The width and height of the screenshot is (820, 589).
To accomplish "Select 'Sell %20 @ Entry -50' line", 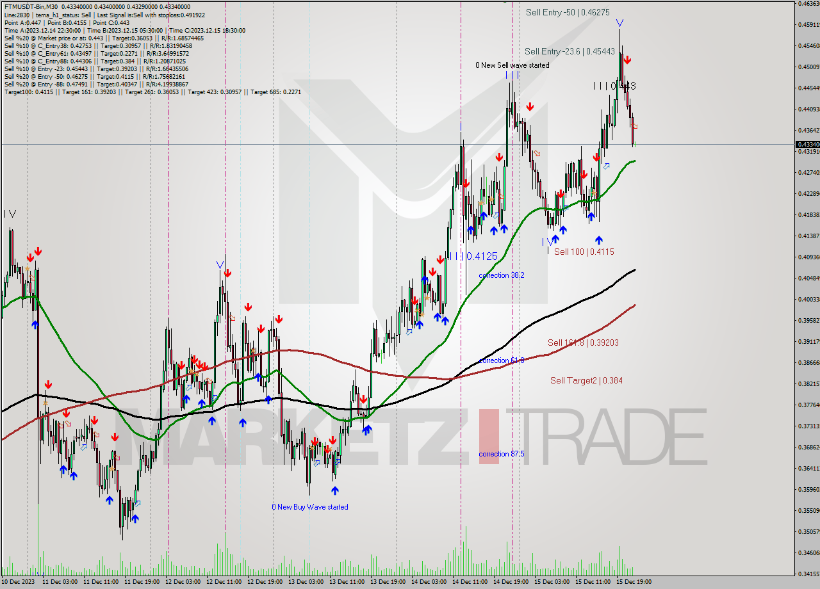I will click(94, 76).
